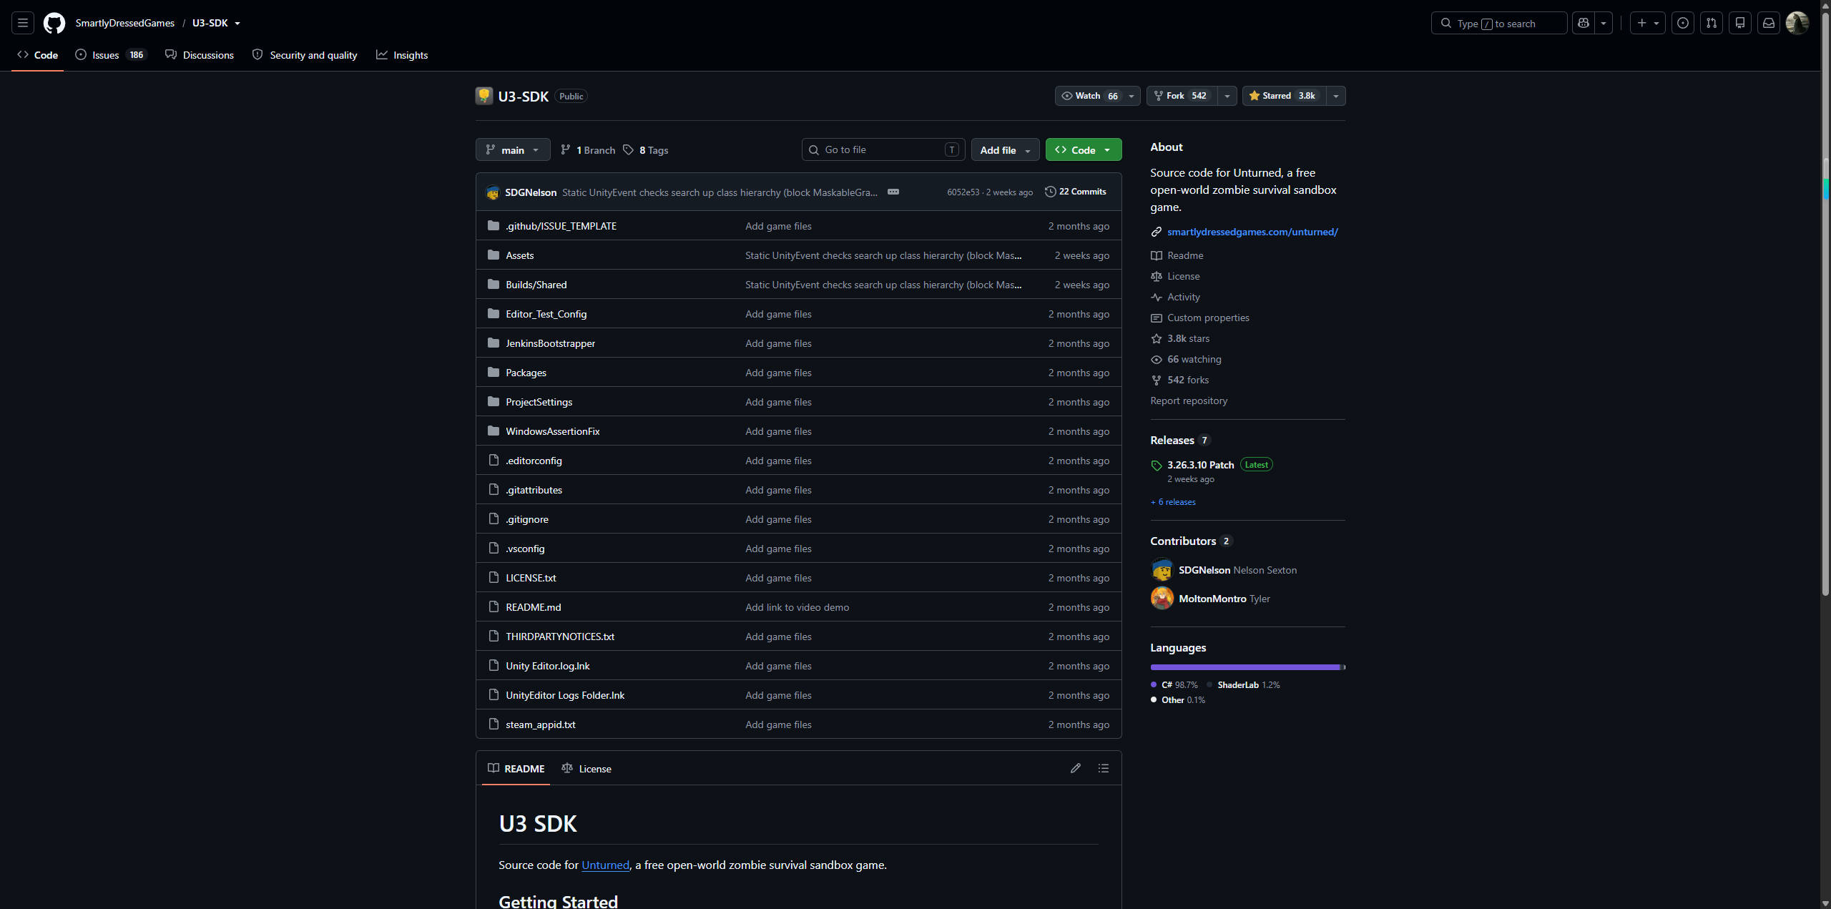Jump to Readme in About sidebar
Screen dimensions: 1831x909
point(1177,255)
